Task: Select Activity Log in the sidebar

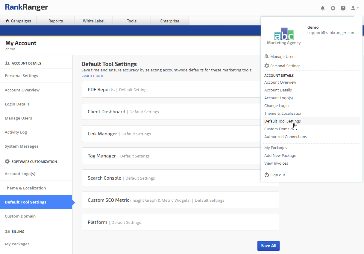Action: point(16,132)
